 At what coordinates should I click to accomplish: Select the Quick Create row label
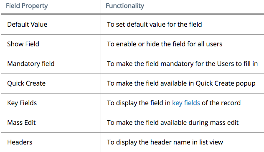click(26, 84)
